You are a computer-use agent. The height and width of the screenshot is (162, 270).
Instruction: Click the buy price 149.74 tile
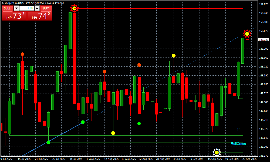(40, 16)
